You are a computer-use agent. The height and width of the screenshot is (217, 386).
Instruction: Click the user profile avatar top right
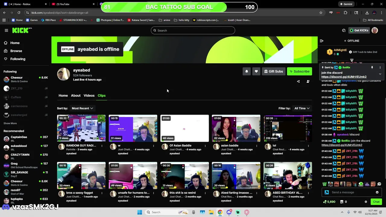[375, 30]
